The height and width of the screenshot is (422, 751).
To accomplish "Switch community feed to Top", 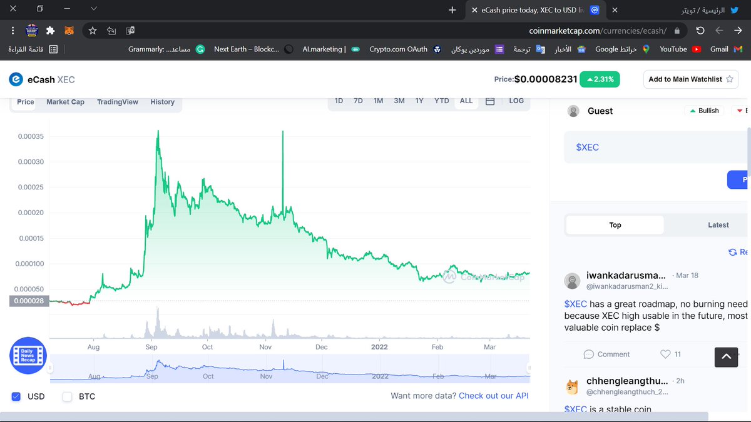I will [615, 225].
